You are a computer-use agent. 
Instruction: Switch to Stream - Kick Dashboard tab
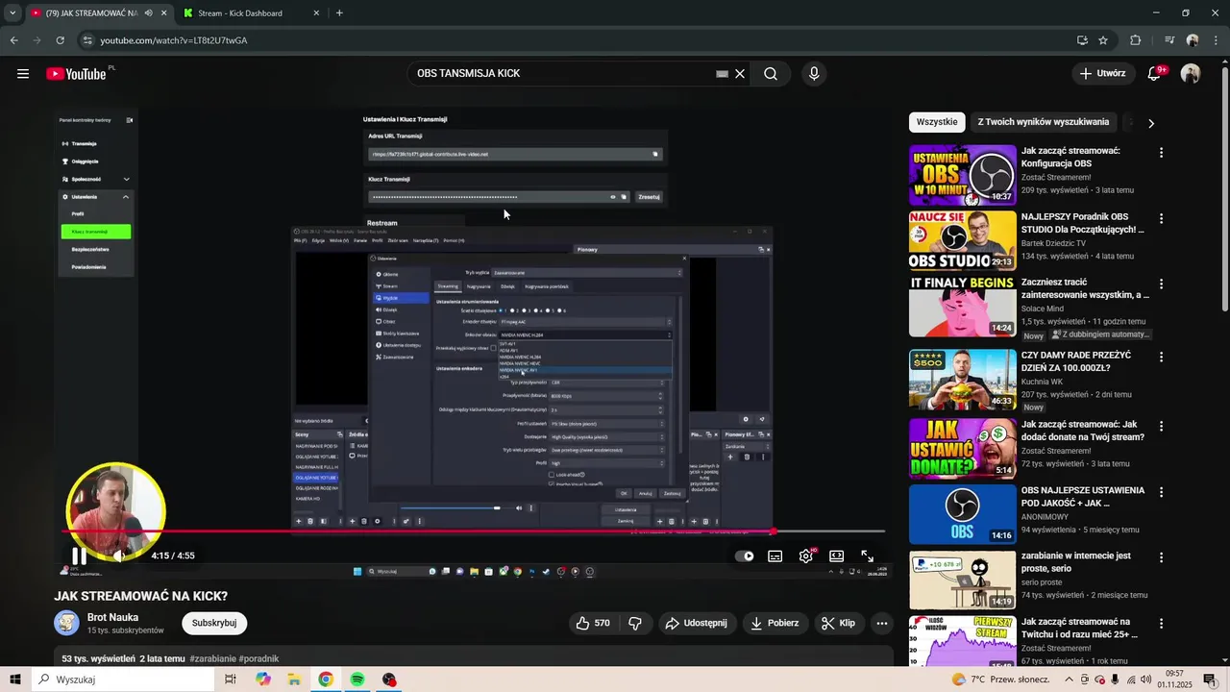click(x=251, y=13)
